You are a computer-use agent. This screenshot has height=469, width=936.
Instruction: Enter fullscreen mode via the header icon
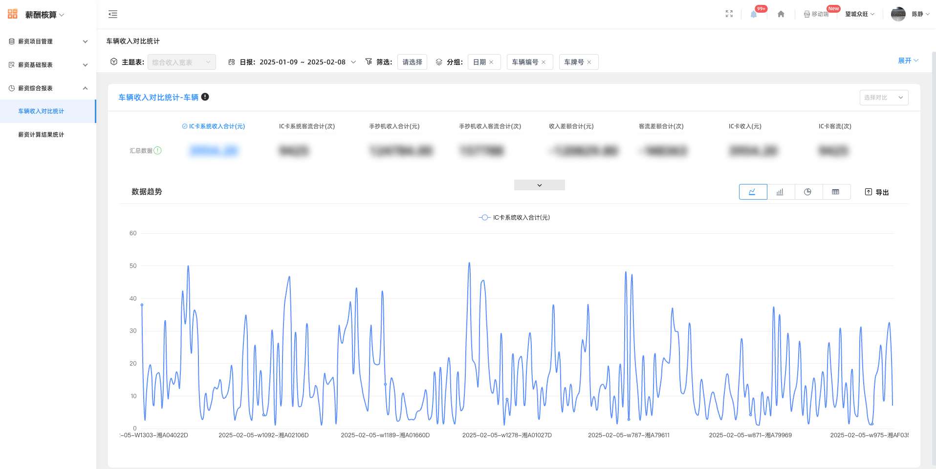click(729, 14)
